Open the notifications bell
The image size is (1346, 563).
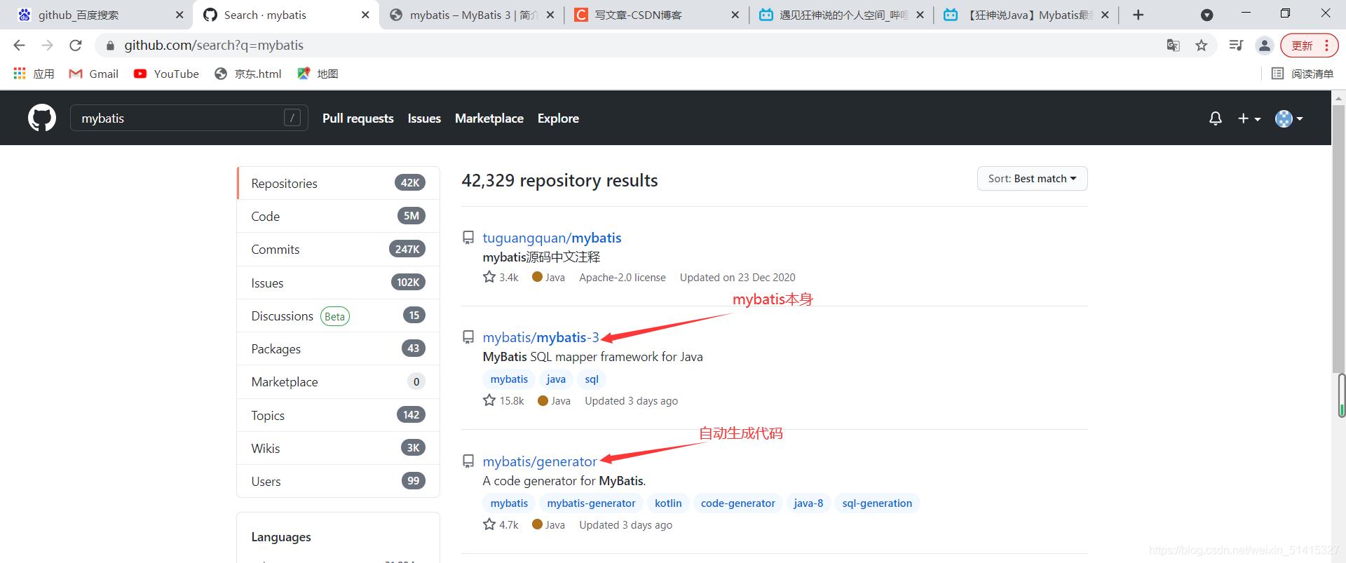pos(1216,118)
